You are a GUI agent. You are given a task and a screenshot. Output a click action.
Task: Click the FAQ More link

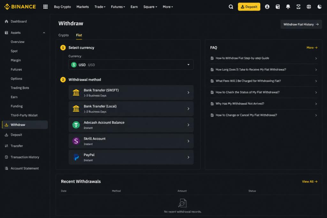[312, 48]
